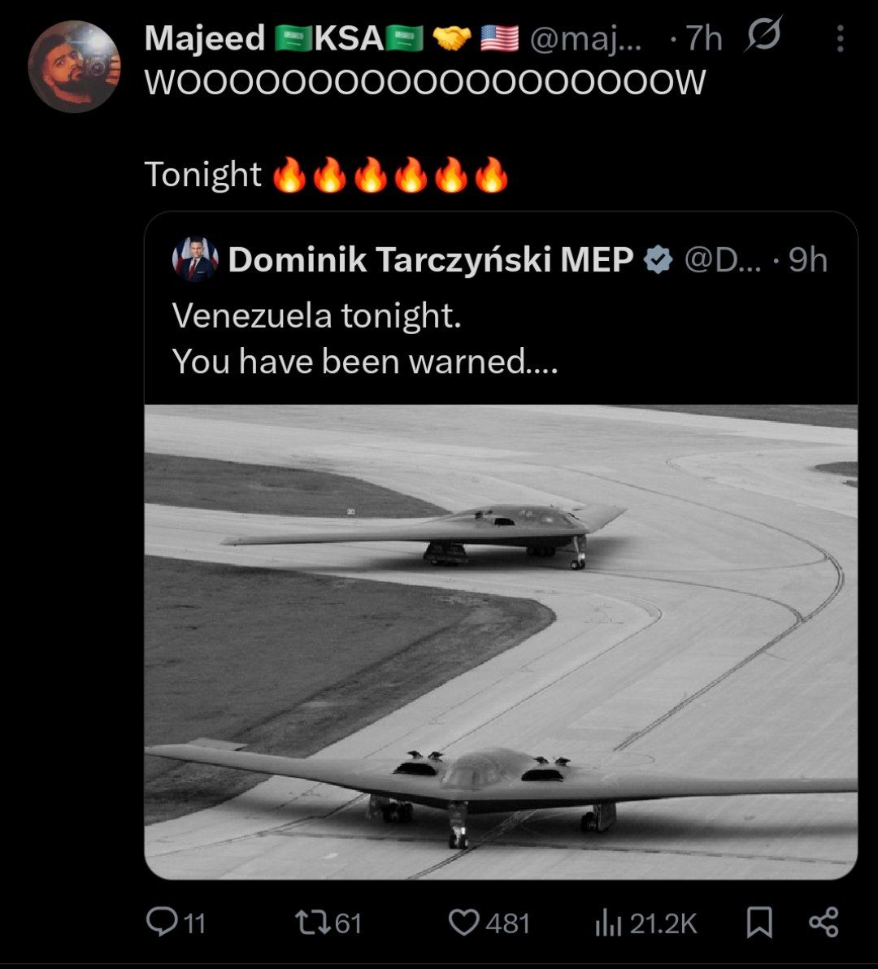Click the @maj... username handle

pos(585,39)
